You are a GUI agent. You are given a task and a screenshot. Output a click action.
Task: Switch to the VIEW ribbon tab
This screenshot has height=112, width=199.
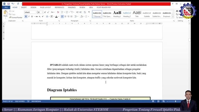point(91,7)
